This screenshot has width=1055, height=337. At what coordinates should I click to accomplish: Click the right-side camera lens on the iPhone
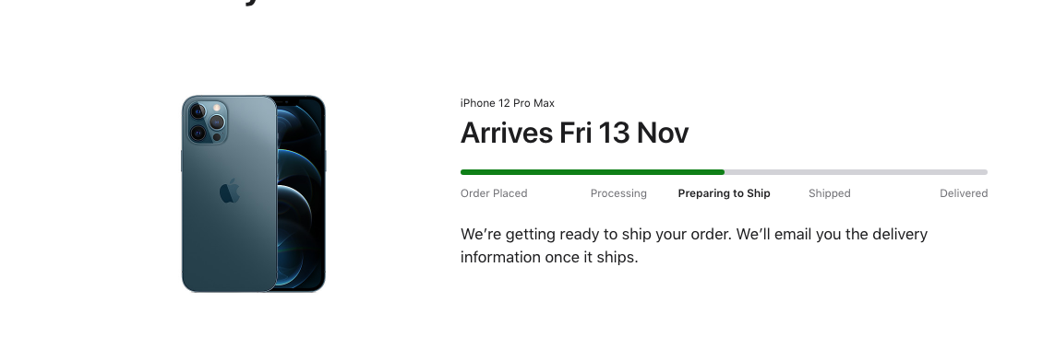[x=217, y=122]
